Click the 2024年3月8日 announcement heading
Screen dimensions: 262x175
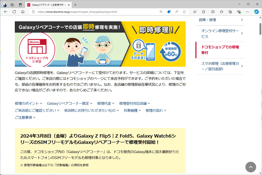[x=98, y=139]
